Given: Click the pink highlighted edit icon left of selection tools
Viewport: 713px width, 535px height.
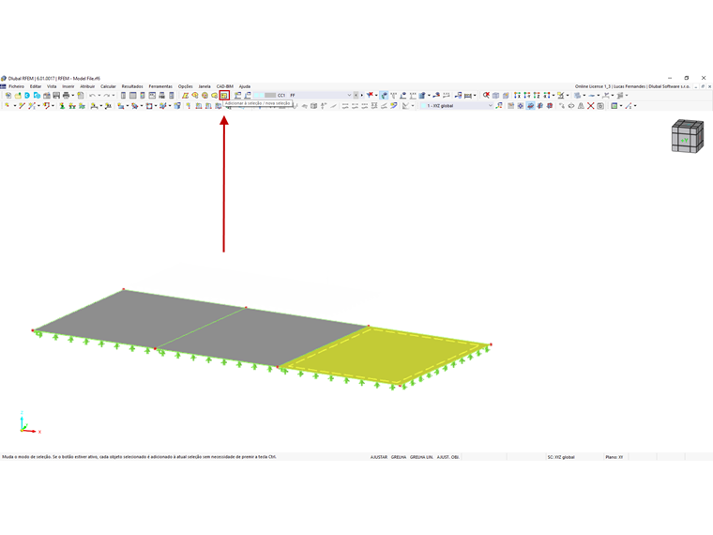Looking at the screenshot, I should coord(185,95).
